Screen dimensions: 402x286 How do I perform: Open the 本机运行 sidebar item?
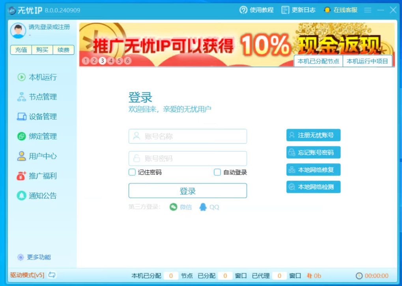click(37, 77)
